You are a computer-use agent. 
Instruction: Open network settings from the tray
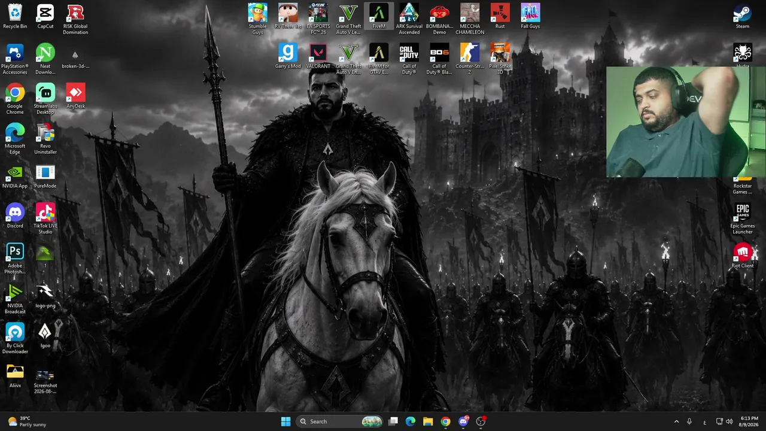coord(719,421)
